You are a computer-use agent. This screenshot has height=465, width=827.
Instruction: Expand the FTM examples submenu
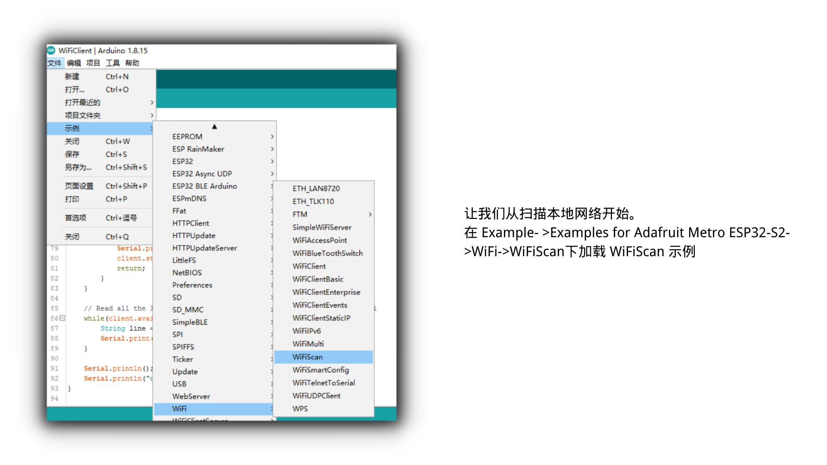coord(323,214)
